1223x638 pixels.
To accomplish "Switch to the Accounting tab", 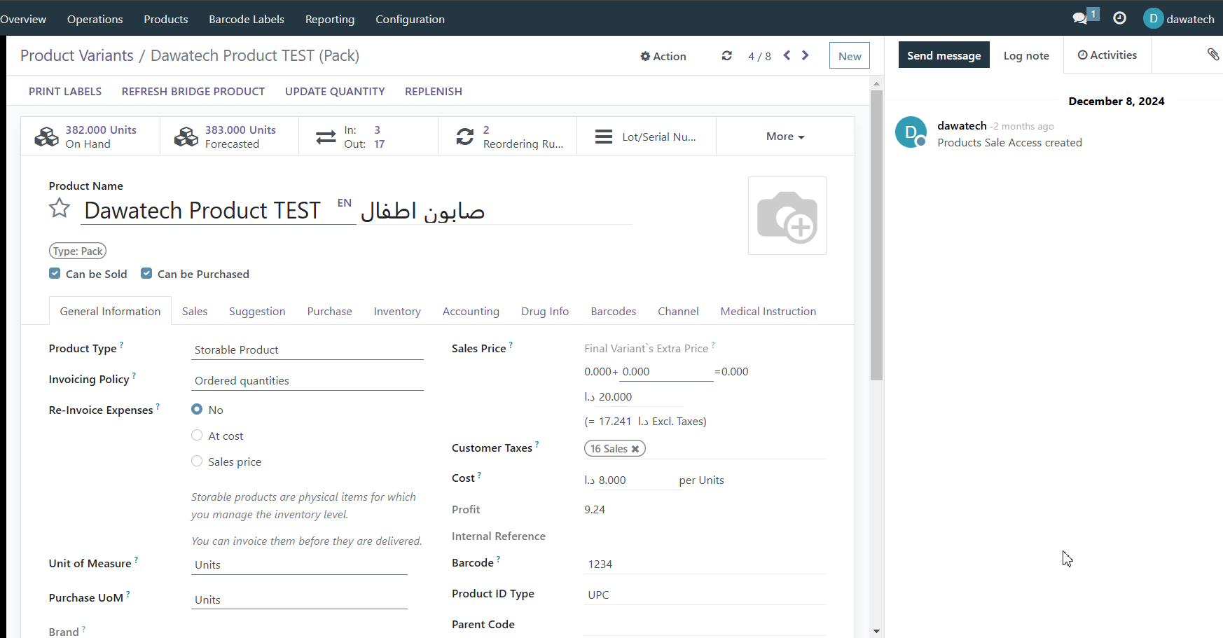I will 471,311.
